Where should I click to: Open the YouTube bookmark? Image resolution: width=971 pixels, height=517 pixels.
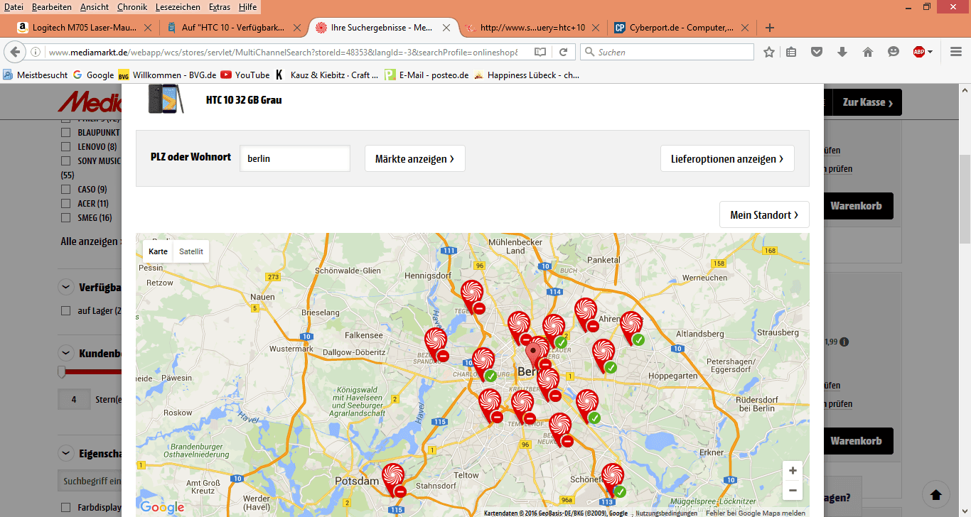245,75
